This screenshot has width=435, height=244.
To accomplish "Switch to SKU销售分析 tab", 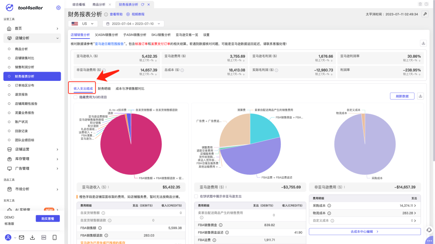I will [161, 35].
